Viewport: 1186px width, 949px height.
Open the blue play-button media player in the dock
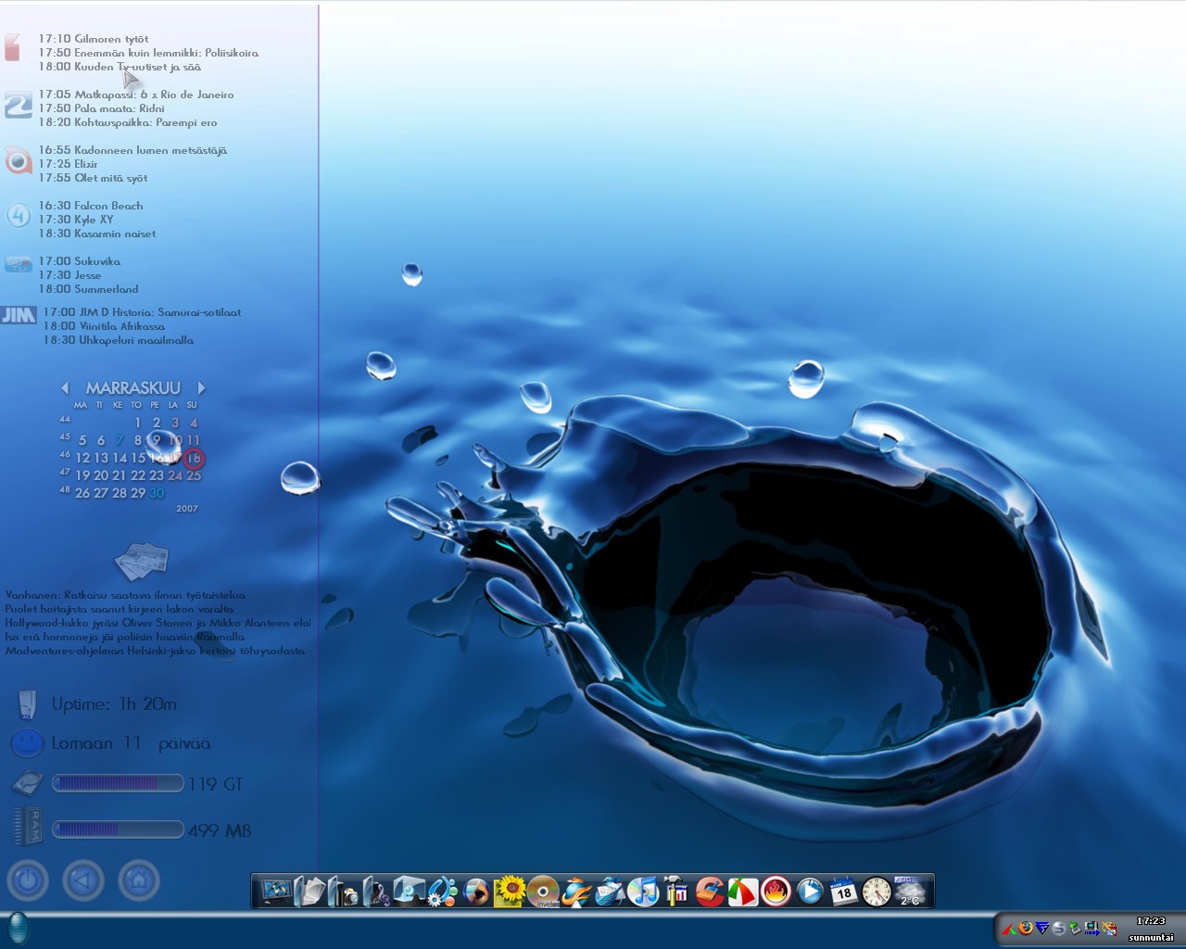(x=811, y=892)
